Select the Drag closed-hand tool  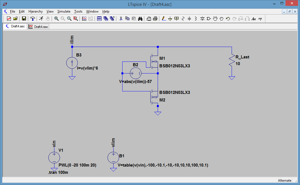(x=222, y=18)
